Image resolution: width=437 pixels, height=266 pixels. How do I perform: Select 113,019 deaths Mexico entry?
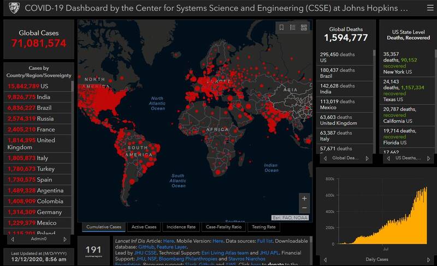coord(345,104)
